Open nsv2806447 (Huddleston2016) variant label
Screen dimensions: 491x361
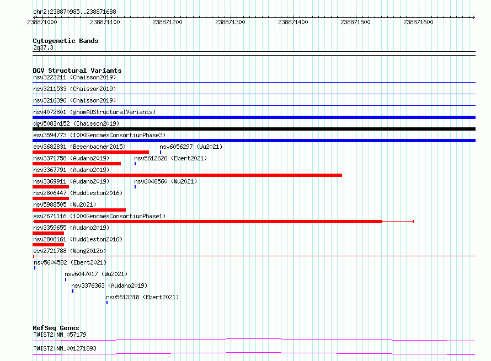[x=78, y=193]
